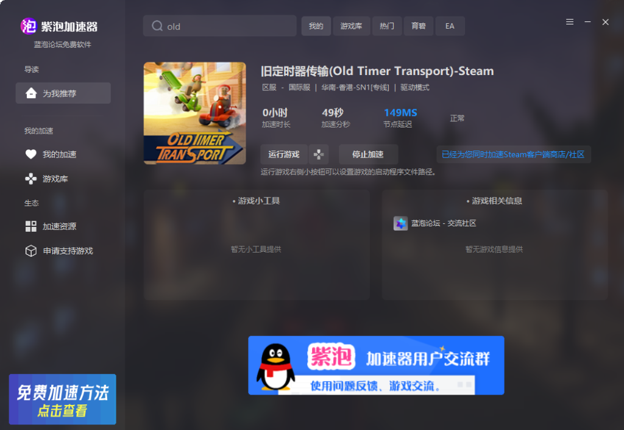Close the accelerator window

(605, 22)
